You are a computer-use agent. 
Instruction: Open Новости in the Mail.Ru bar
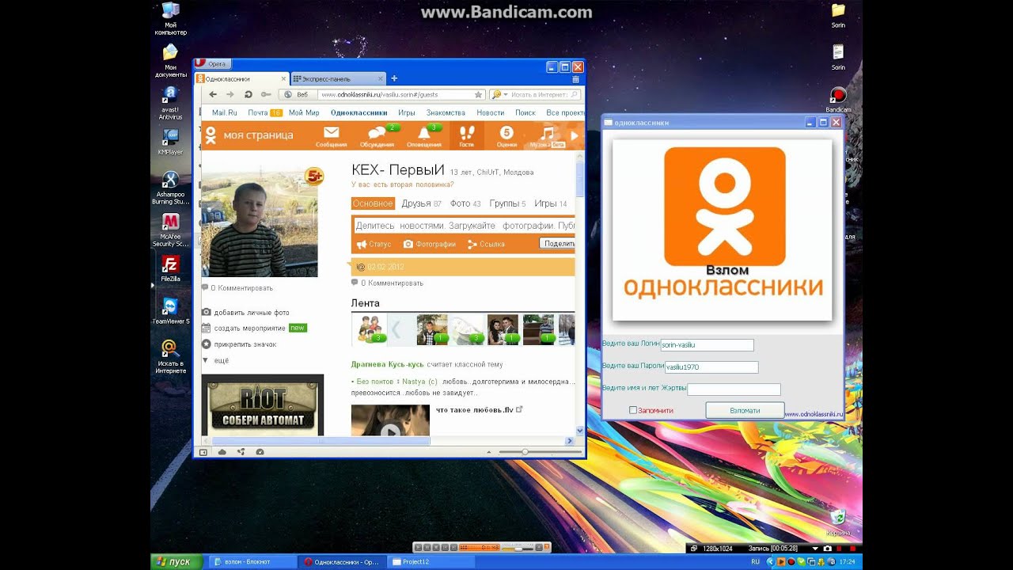tap(490, 112)
